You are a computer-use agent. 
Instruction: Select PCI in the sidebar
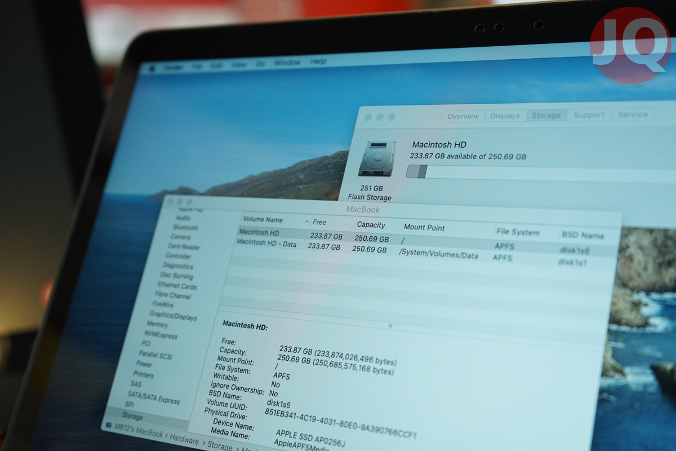(x=146, y=343)
